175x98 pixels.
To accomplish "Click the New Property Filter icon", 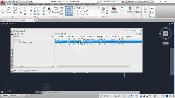I will 15,34.
